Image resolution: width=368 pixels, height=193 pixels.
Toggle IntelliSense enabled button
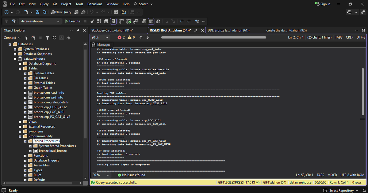(x=113, y=21)
